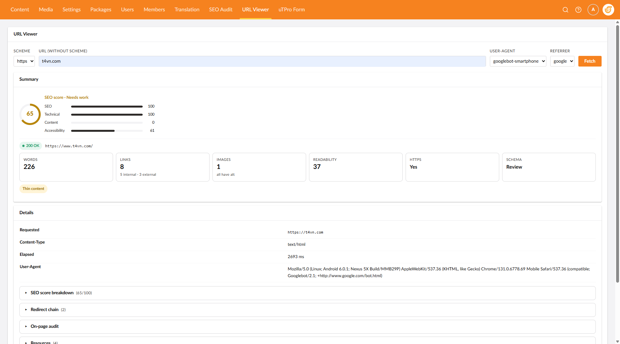
Task: Click the Summary heading
Action: click(29, 79)
